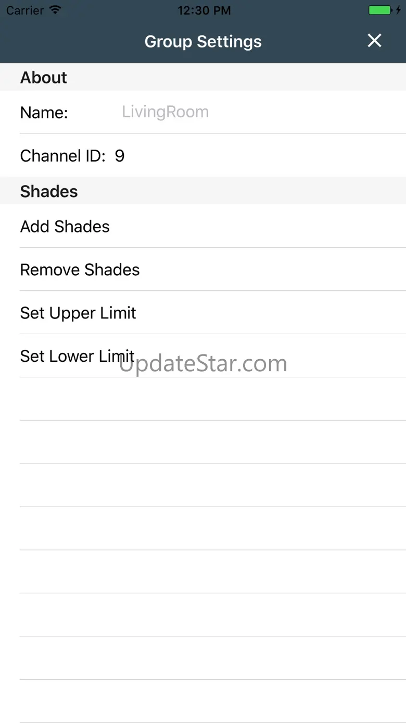Image resolution: width=406 pixels, height=723 pixels.
Task: Tap the green battery icon
Action: pyautogui.click(x=380, y=10)
